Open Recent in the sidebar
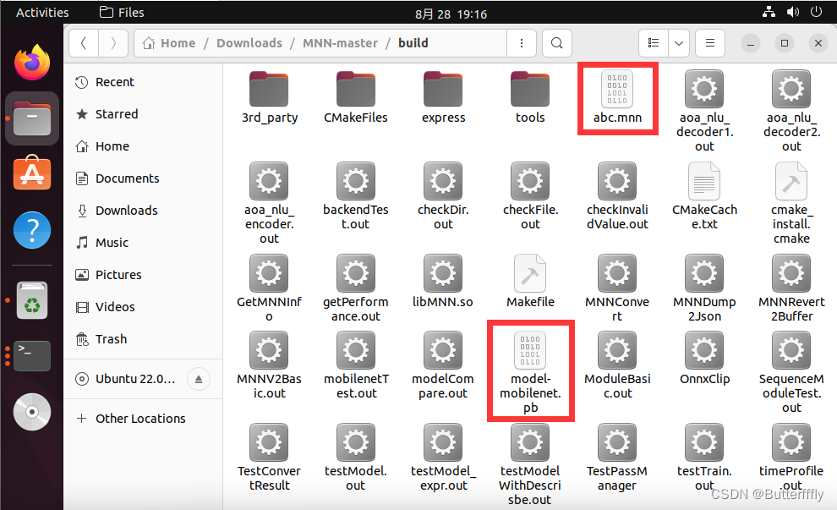The image size is (837, 510). (143, 82)
